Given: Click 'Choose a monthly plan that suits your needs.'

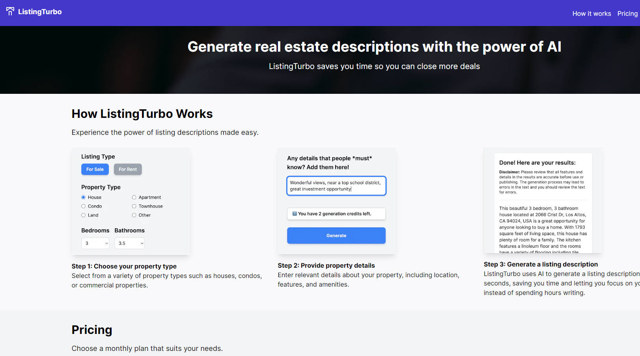Looking at the screenshot, I should tap(147, 349).
